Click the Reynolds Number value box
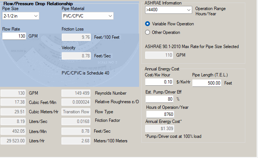This screenshot has height=158, width=258. (x=76, y=93)
